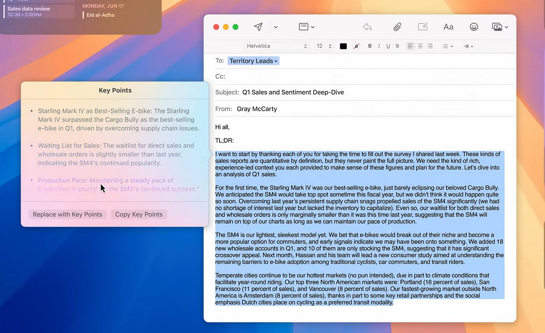Toggle bold formatting
Screen dimensions: 545x333
[x=370, y=46]
